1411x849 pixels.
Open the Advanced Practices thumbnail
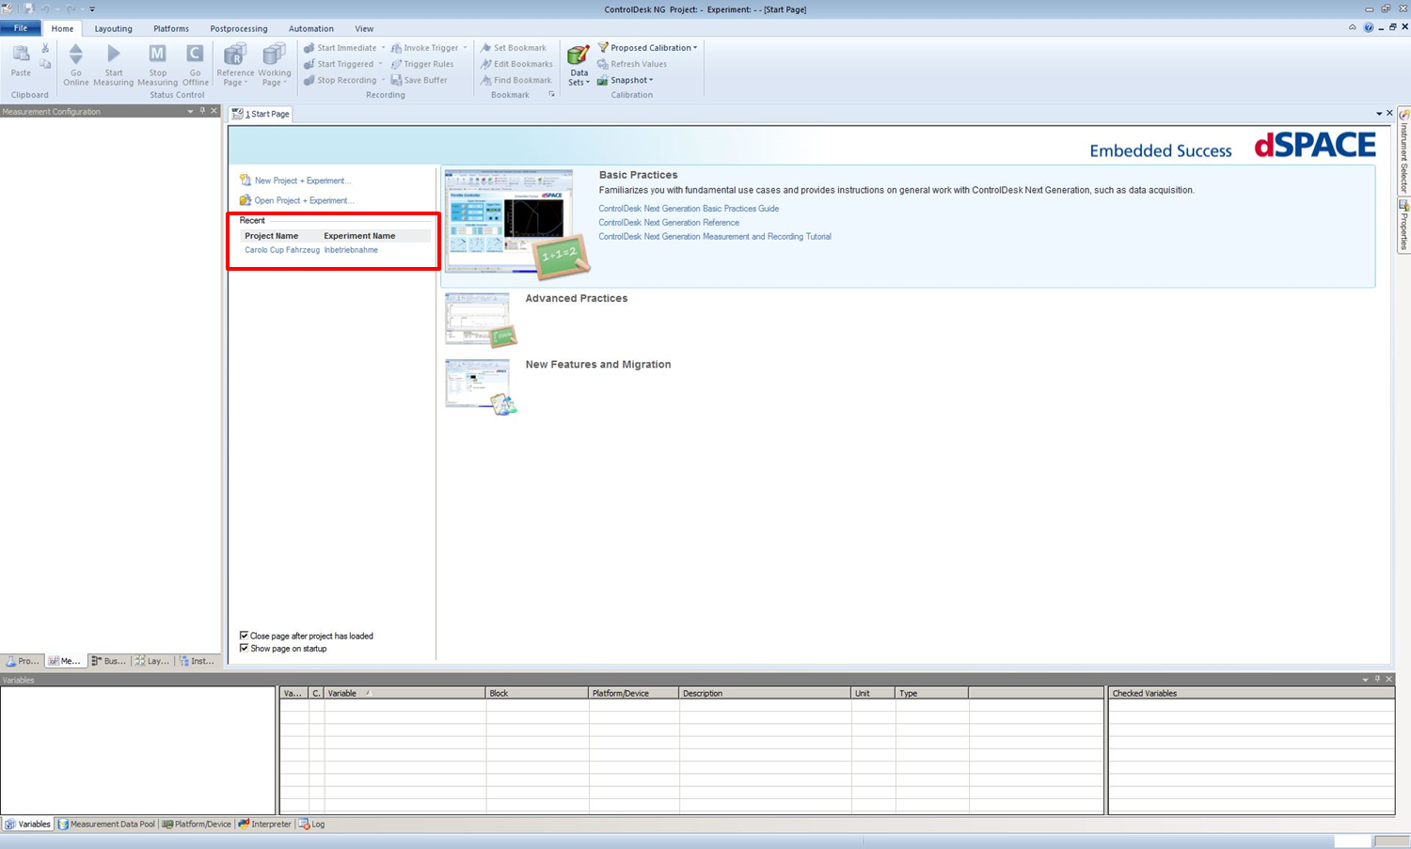click(x=480, y=320)
